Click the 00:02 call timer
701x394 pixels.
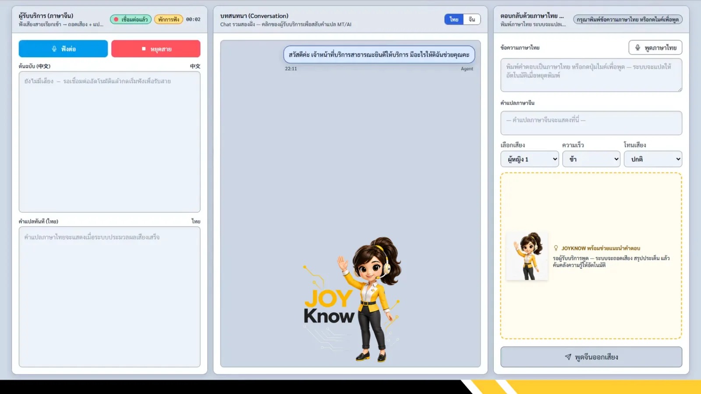click(x=193, y=19)
